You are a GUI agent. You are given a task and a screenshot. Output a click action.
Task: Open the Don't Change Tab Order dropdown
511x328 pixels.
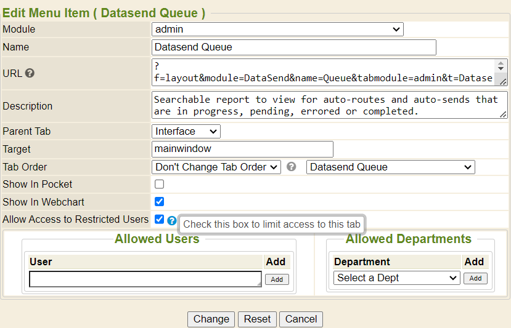[216, 167]
